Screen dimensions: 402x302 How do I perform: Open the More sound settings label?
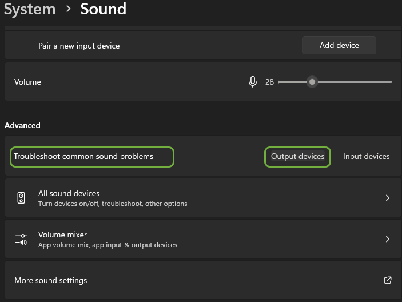[x=50, y=280]
